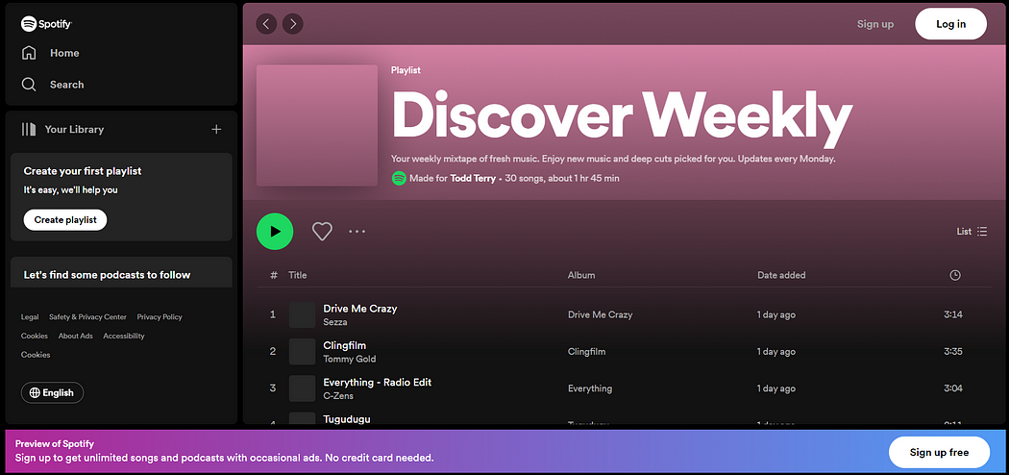Select track Drive Me Crazy title
1009x475 pixels.
359,309
